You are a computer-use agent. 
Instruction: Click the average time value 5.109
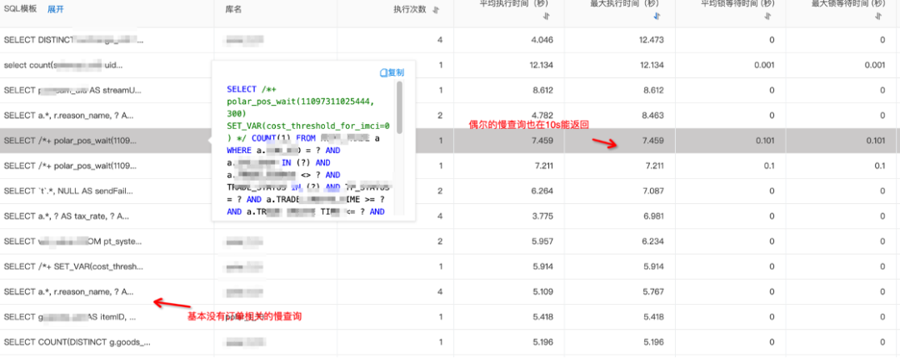[x=542, y=292]
